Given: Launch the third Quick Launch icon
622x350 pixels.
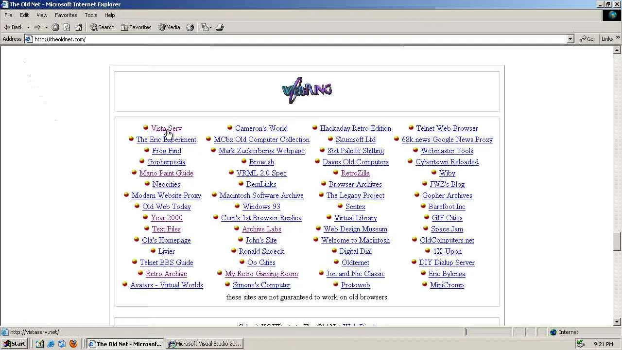Looking at the screenshot, I should 62,344.
